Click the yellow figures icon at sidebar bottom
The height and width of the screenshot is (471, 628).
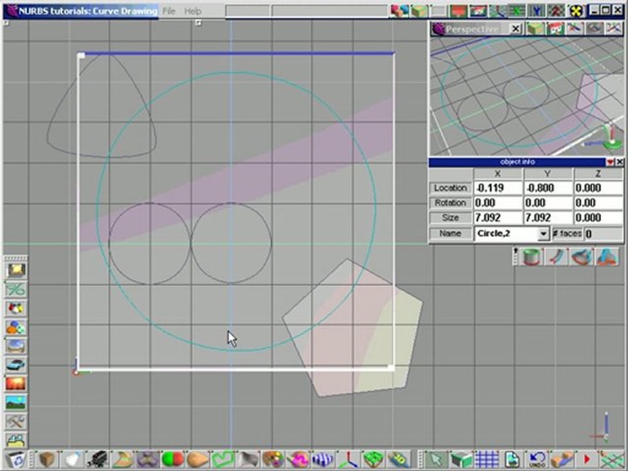(x=16, y=440)
